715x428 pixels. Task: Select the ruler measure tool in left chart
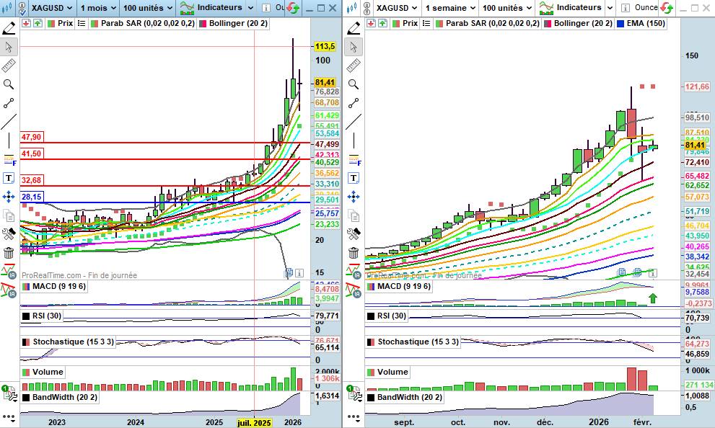click(x=9, y=66)
